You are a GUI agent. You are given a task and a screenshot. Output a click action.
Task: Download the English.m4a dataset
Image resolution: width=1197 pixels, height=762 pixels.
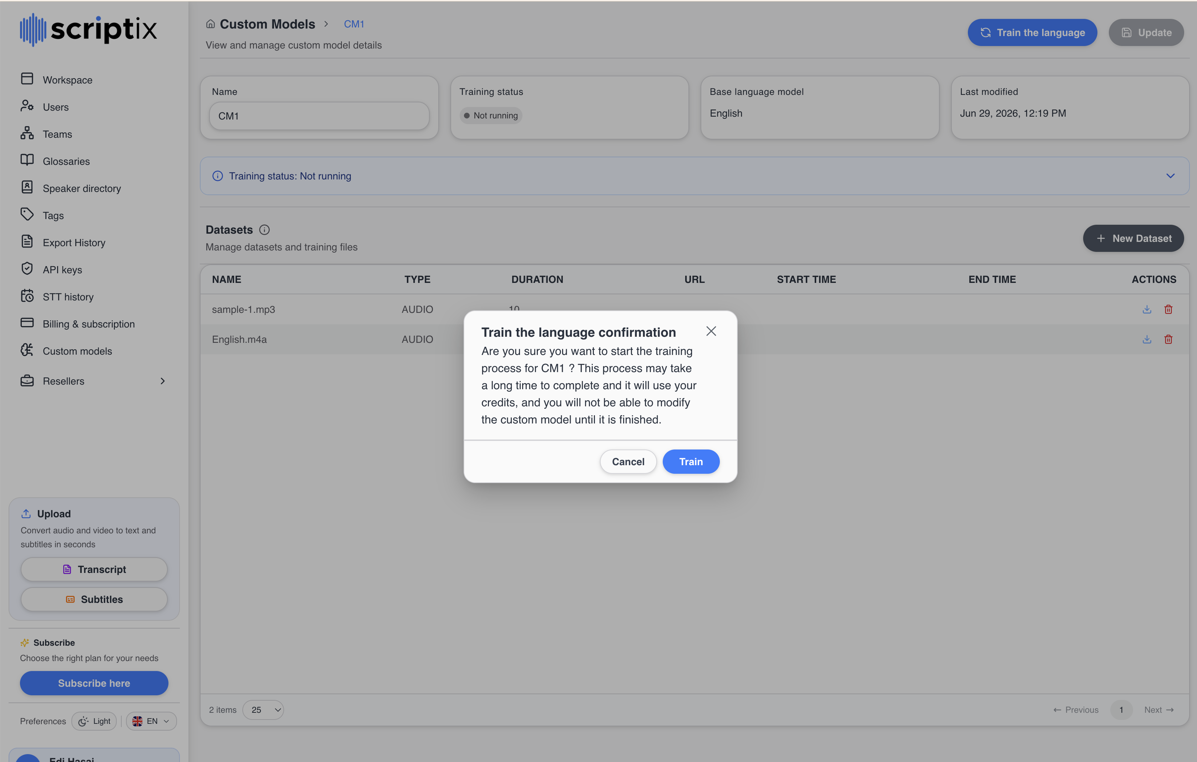pos(1146,339)
